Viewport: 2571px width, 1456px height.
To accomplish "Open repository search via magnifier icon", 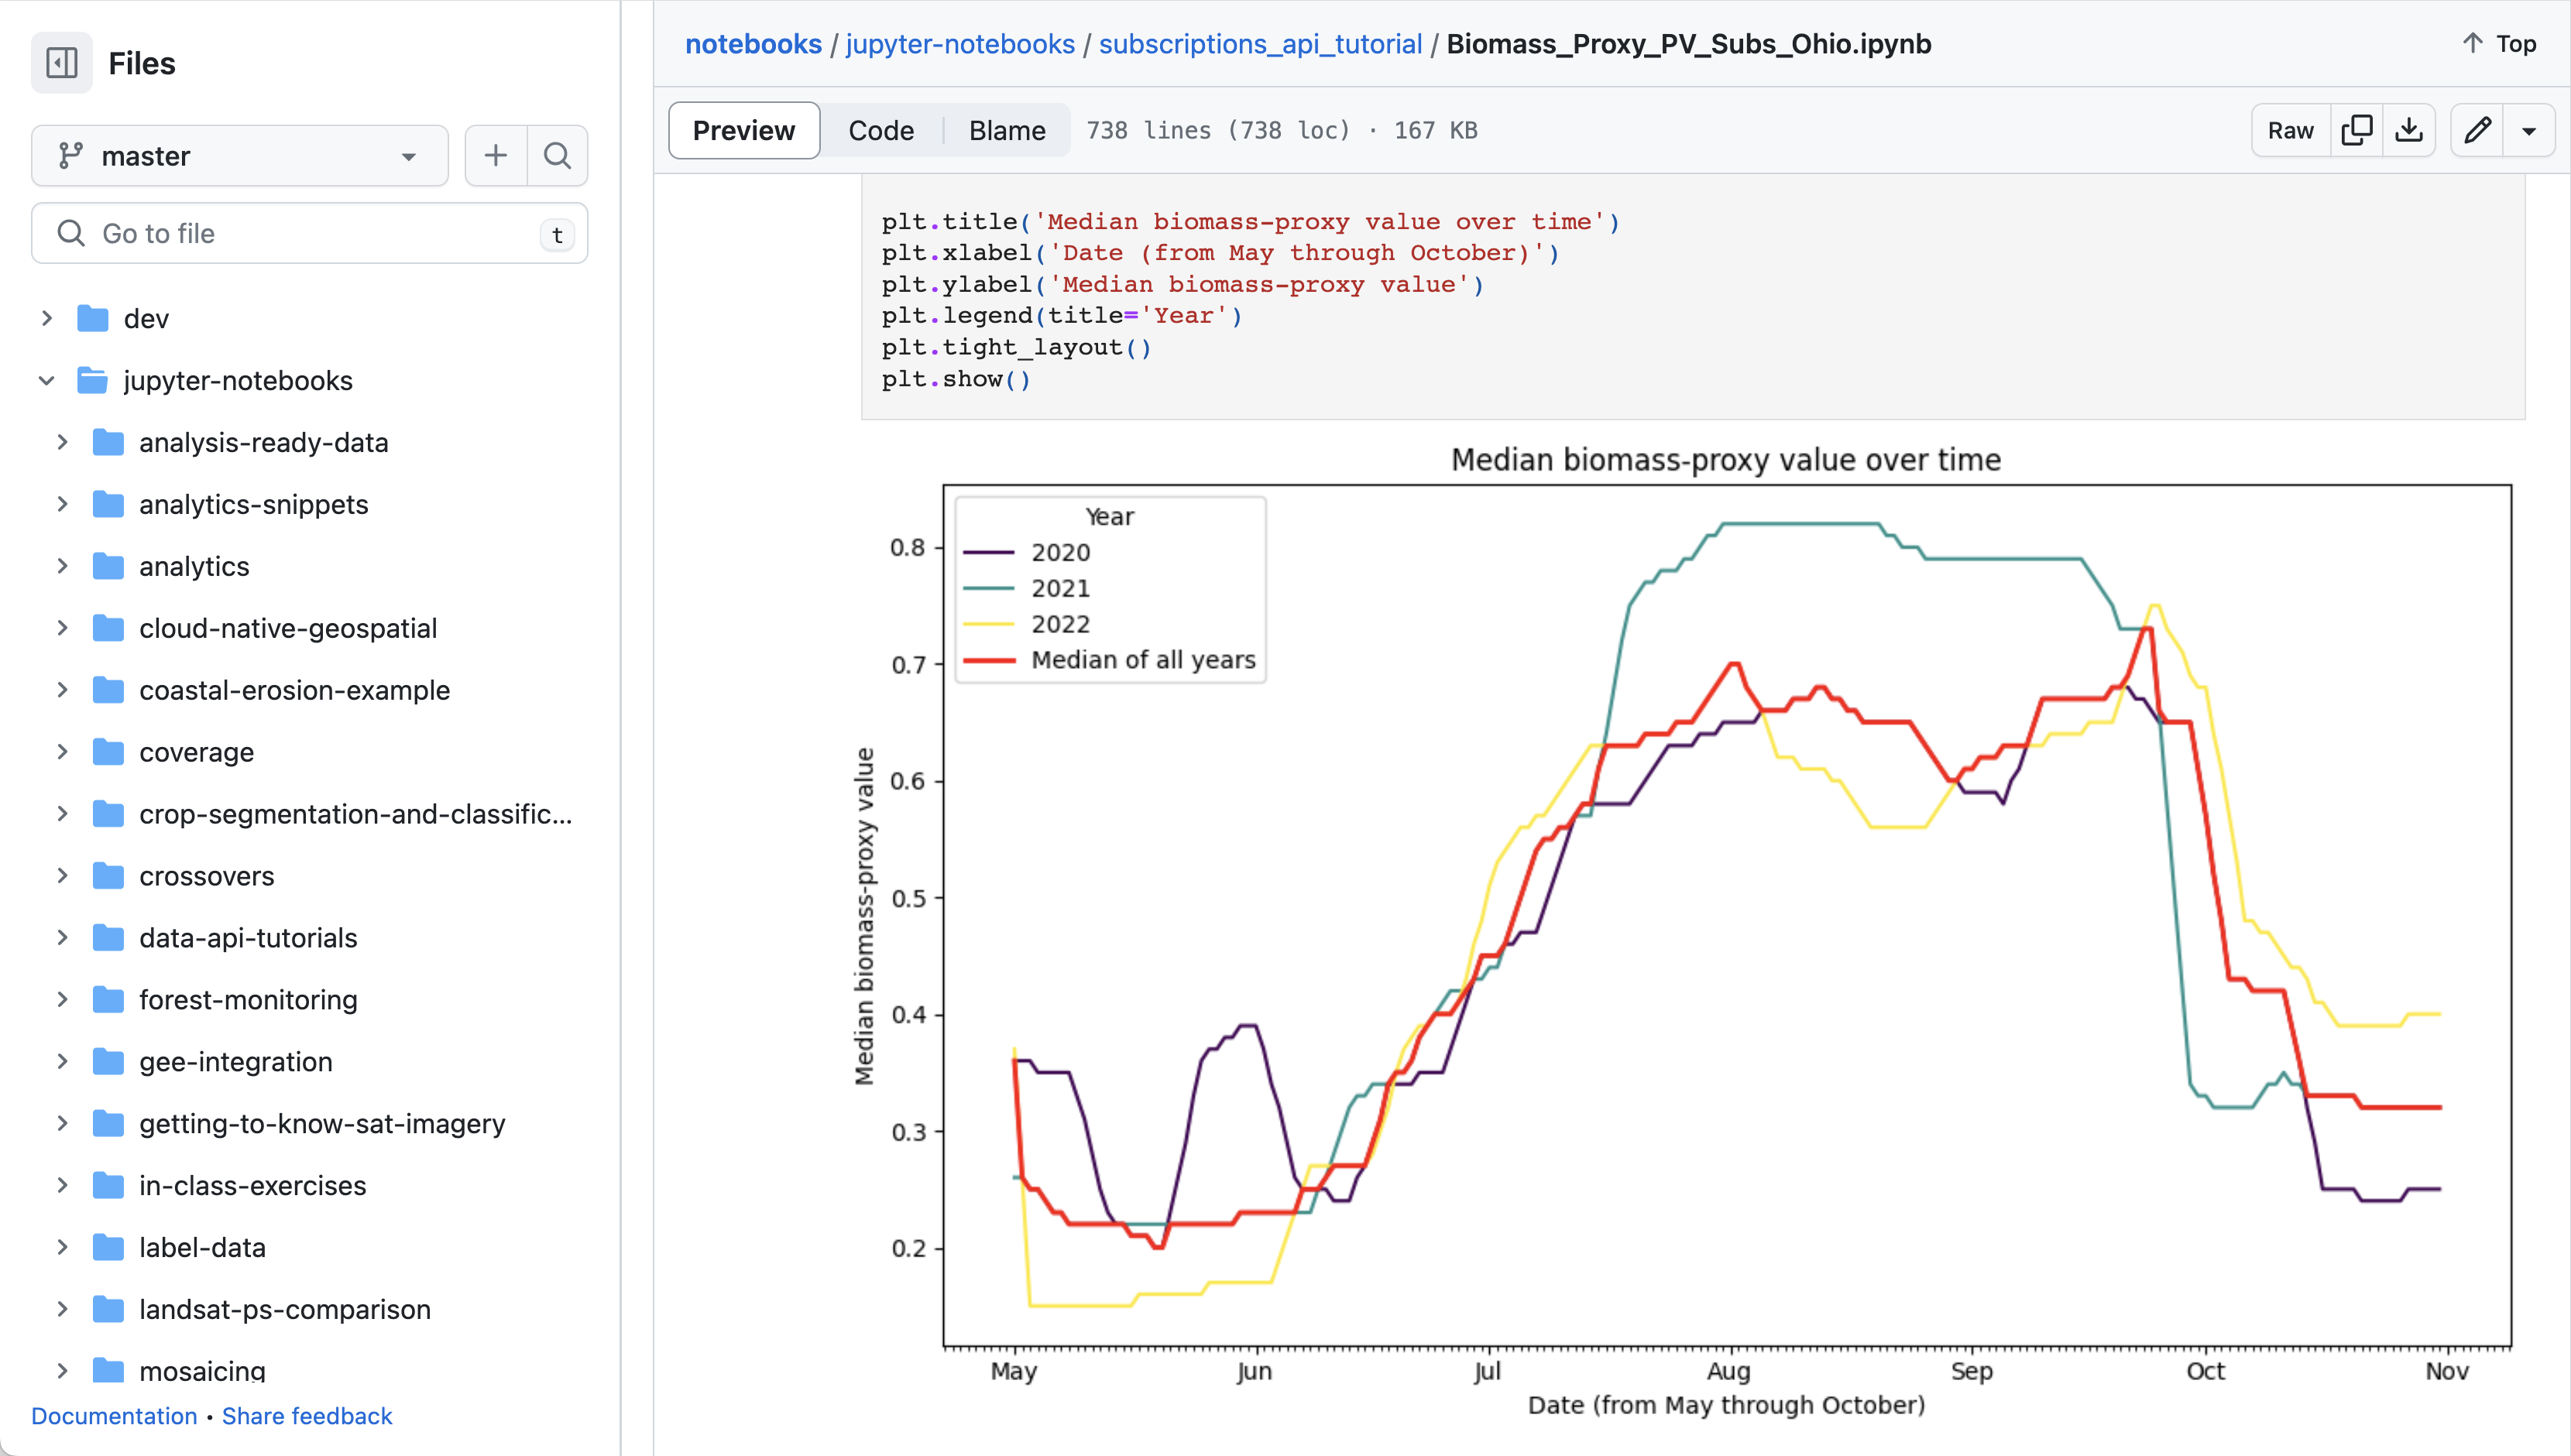I will (x=558, y=155).
